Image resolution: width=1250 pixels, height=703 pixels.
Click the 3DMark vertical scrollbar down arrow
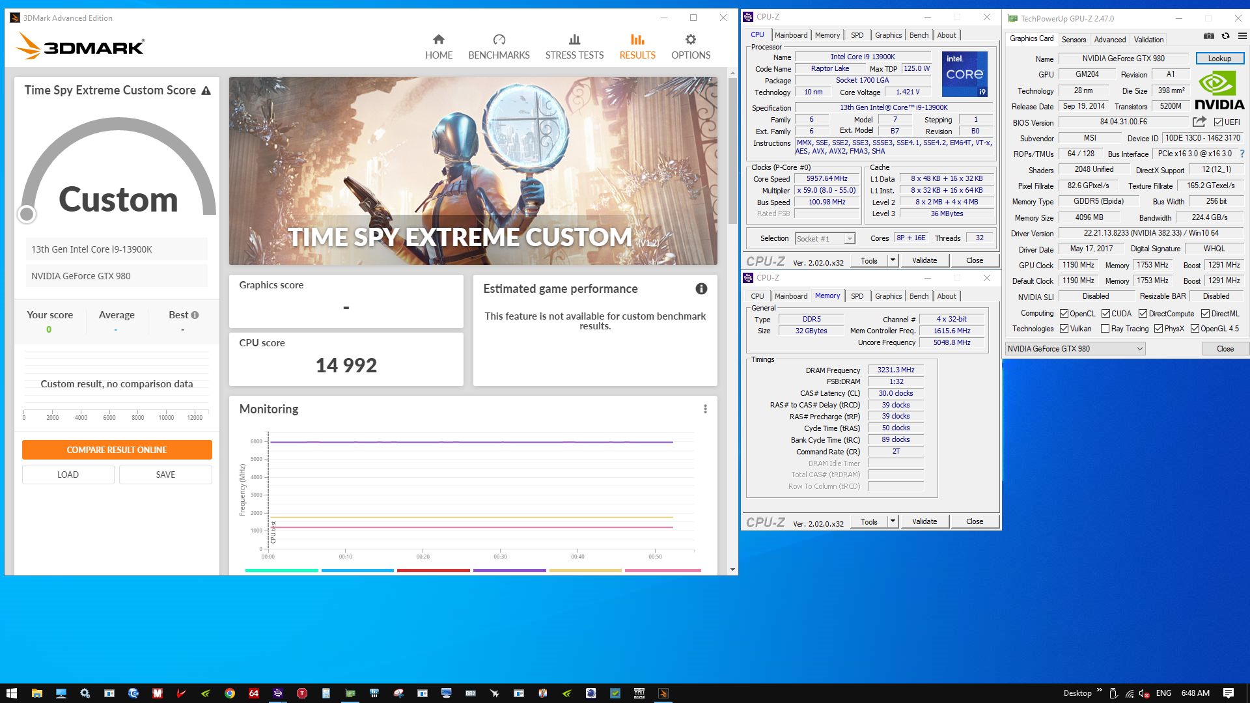tap(733, 570)
